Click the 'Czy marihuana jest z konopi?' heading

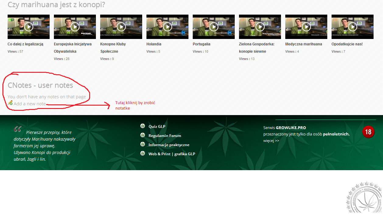(x=56, y=5)
